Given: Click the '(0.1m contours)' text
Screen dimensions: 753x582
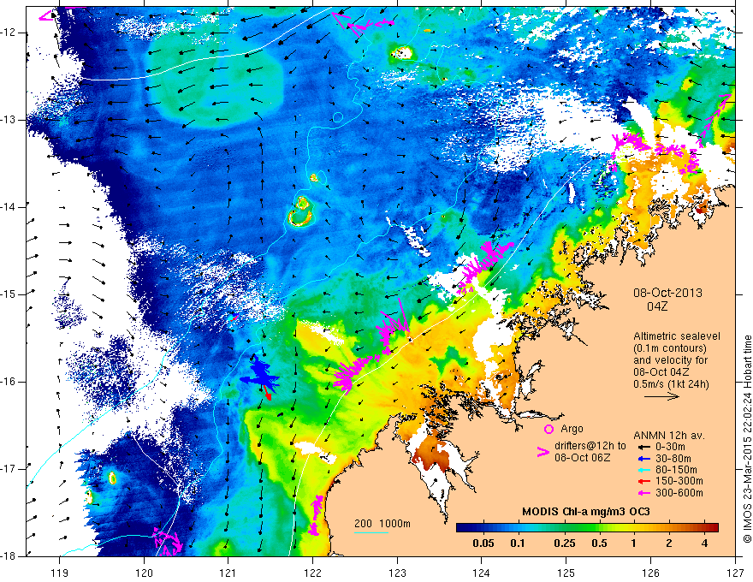Looking at the screenshot, I should pyautogui.click(x=670, y=348).
